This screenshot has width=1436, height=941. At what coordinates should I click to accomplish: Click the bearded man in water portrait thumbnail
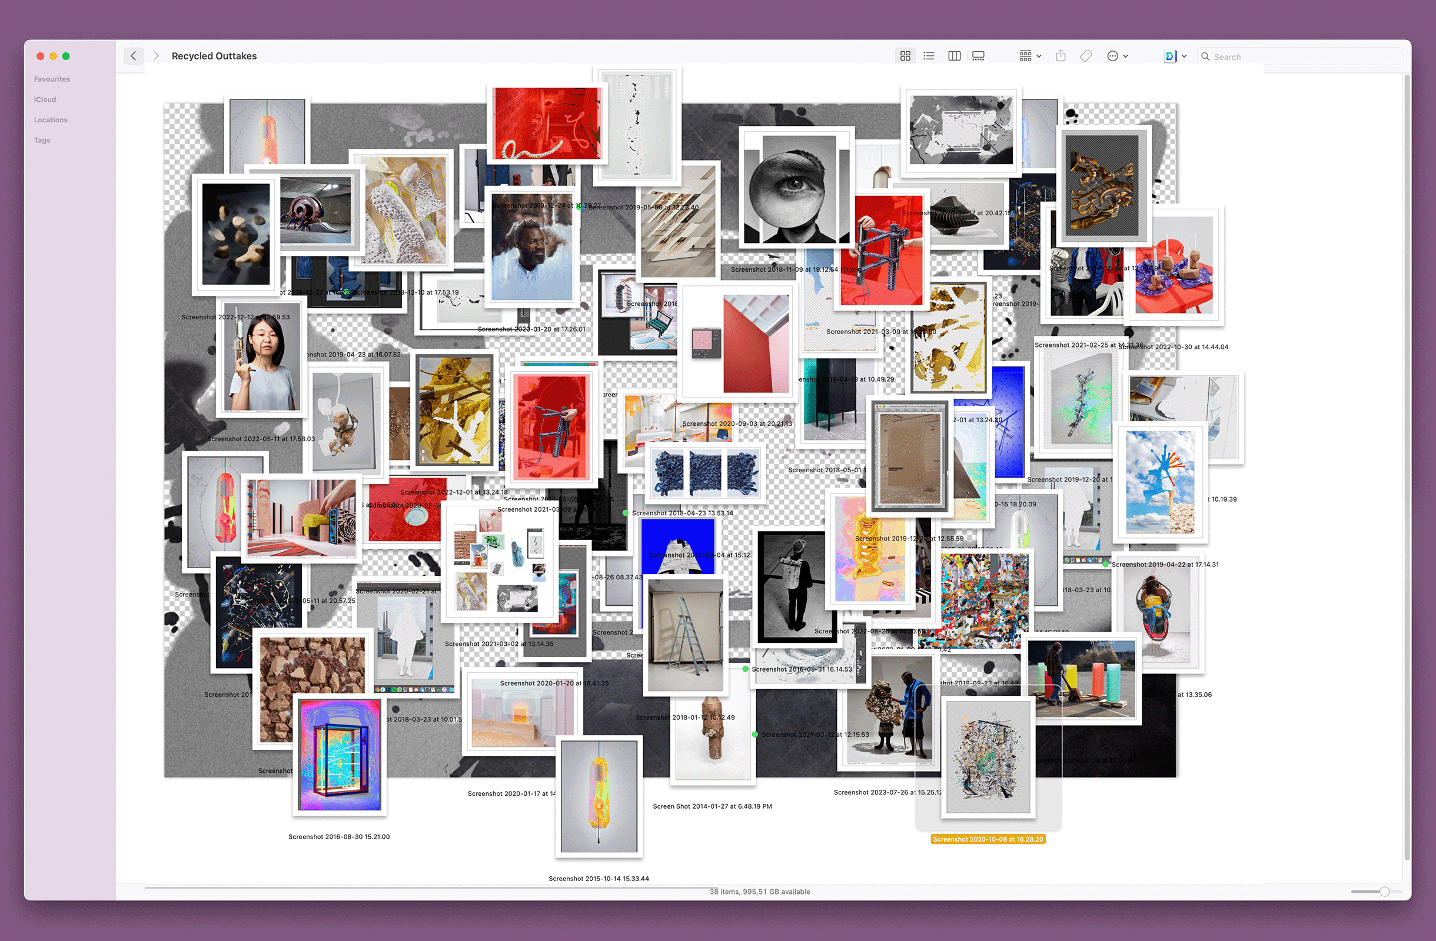tap(531, 246)
